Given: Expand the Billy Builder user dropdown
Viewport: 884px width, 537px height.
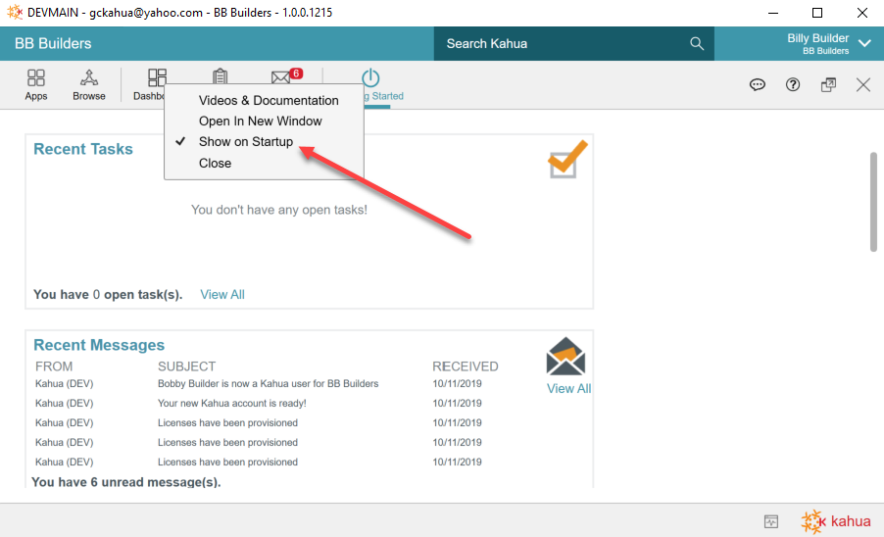Looking at the screenshot, I should pos(864,43).
